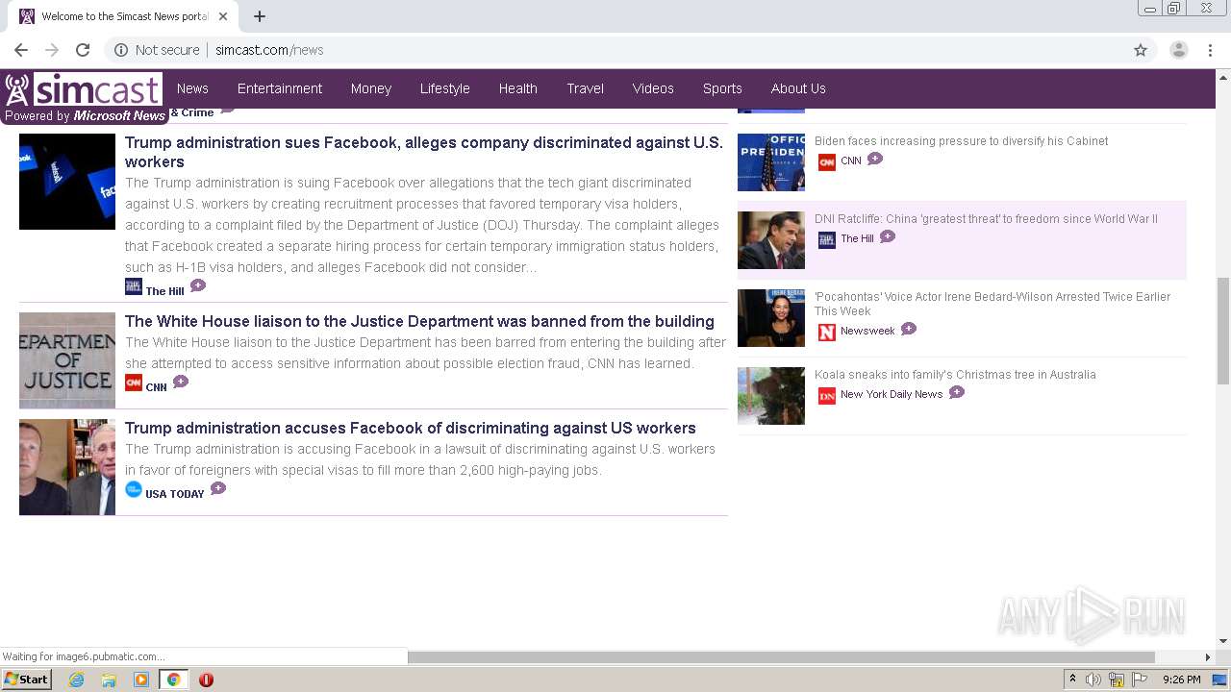Select the Simcast News portal tab
The image size is (1231, 692).
(123, 16)
